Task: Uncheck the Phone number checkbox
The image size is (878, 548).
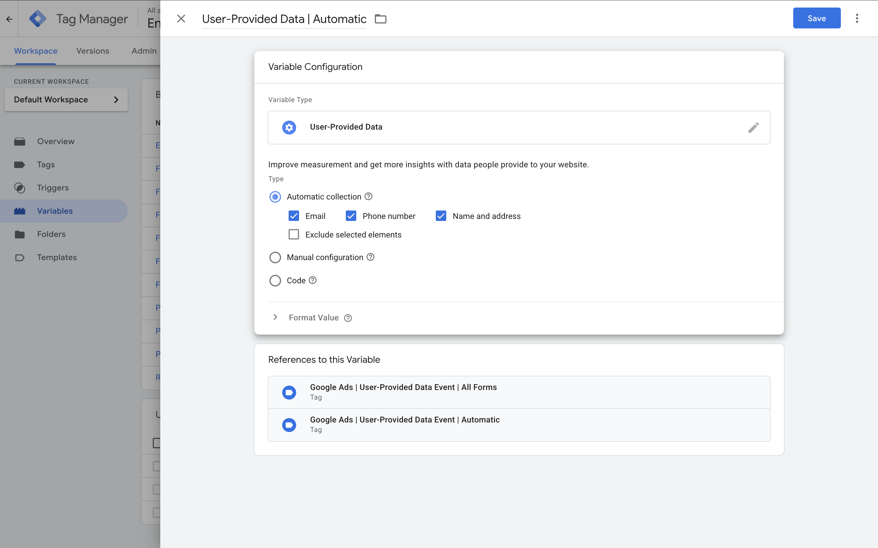Action: pos(351,216)
